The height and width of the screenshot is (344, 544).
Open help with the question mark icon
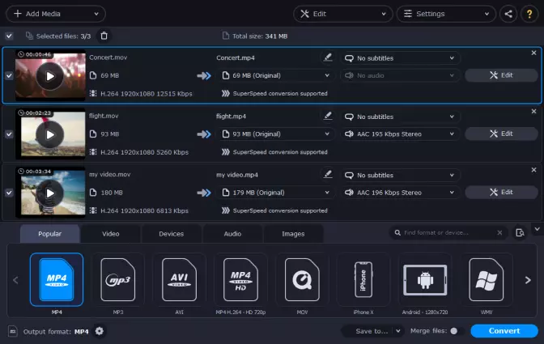pos(529,14)
